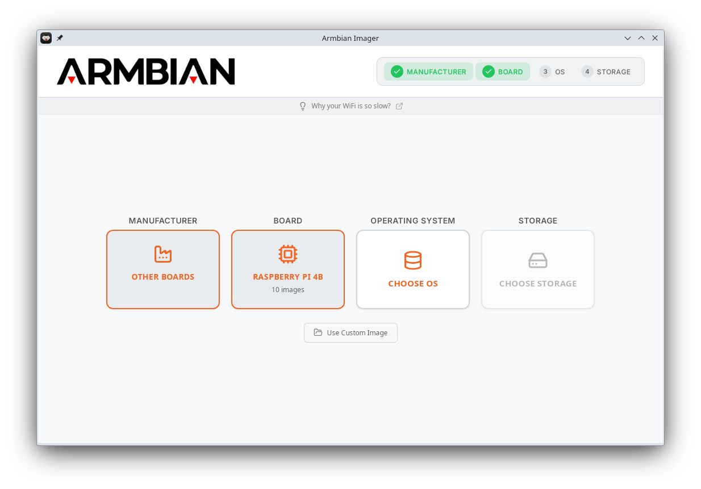Viewport: 701px width, 489px height.
Task: Select the chip icon above Raspberry Pi 4B
Action: click(288, 254)
